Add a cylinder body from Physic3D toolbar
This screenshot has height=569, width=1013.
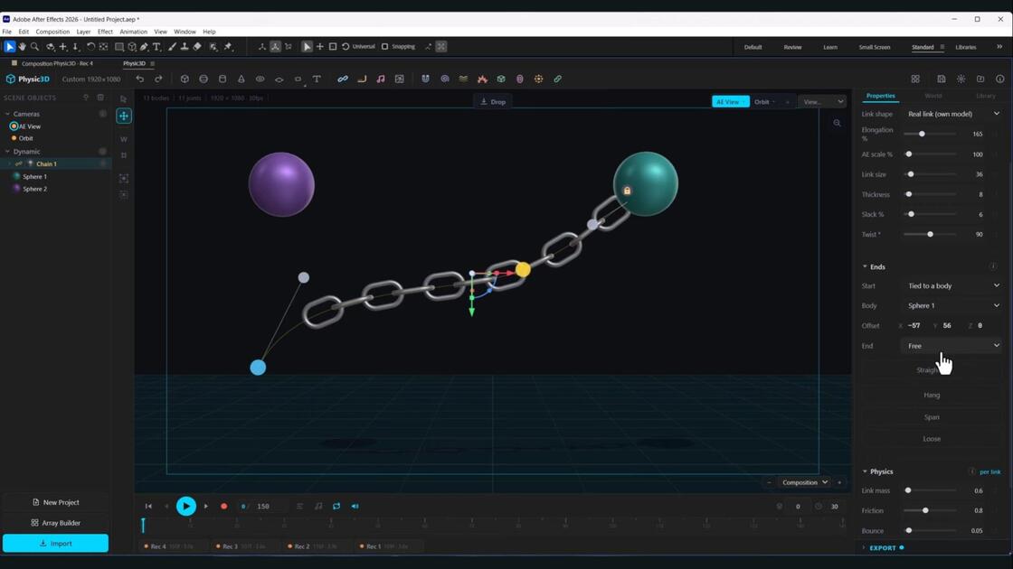(222, 79)
